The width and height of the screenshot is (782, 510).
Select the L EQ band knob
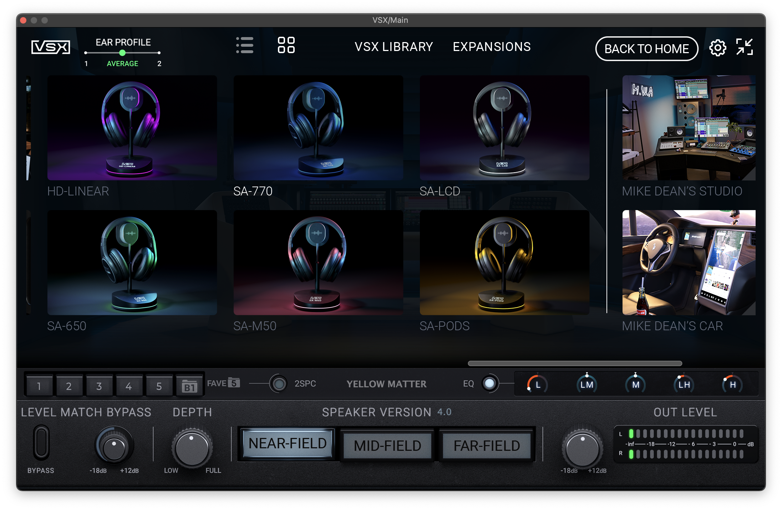tap(537, 385)
